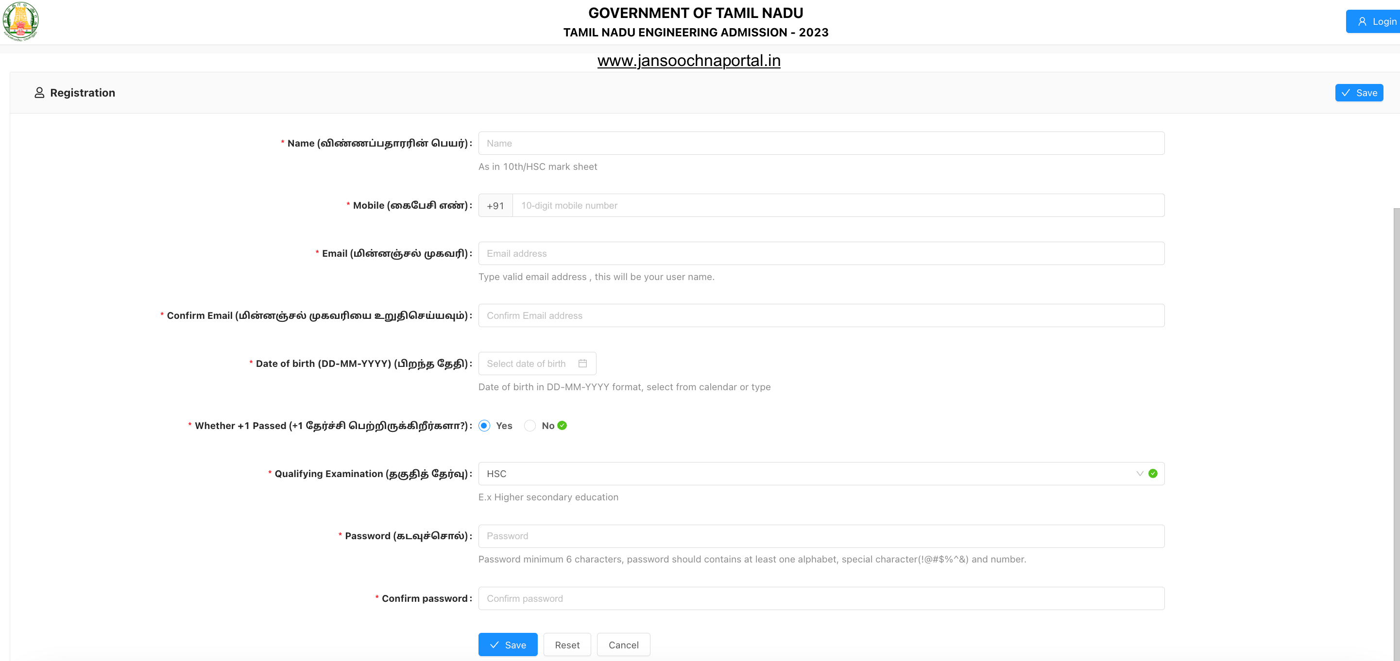Click the Cancel button to discard registration
This screenshot has height=661, width=1400.
click(623, 644)
